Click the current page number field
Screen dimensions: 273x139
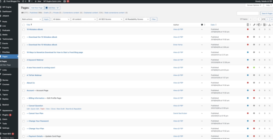coord(259,19)
